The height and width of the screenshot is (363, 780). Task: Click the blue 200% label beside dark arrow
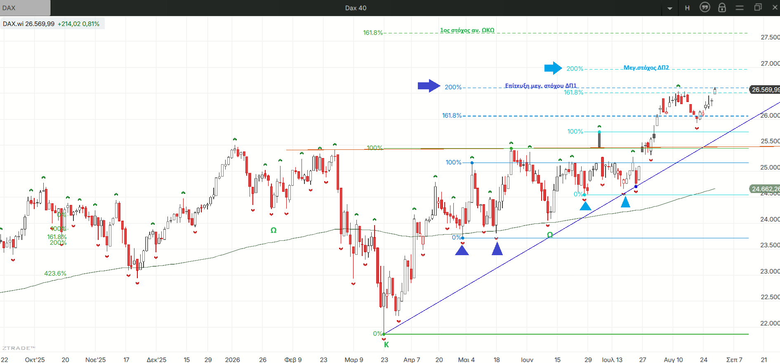click(453, 87)
